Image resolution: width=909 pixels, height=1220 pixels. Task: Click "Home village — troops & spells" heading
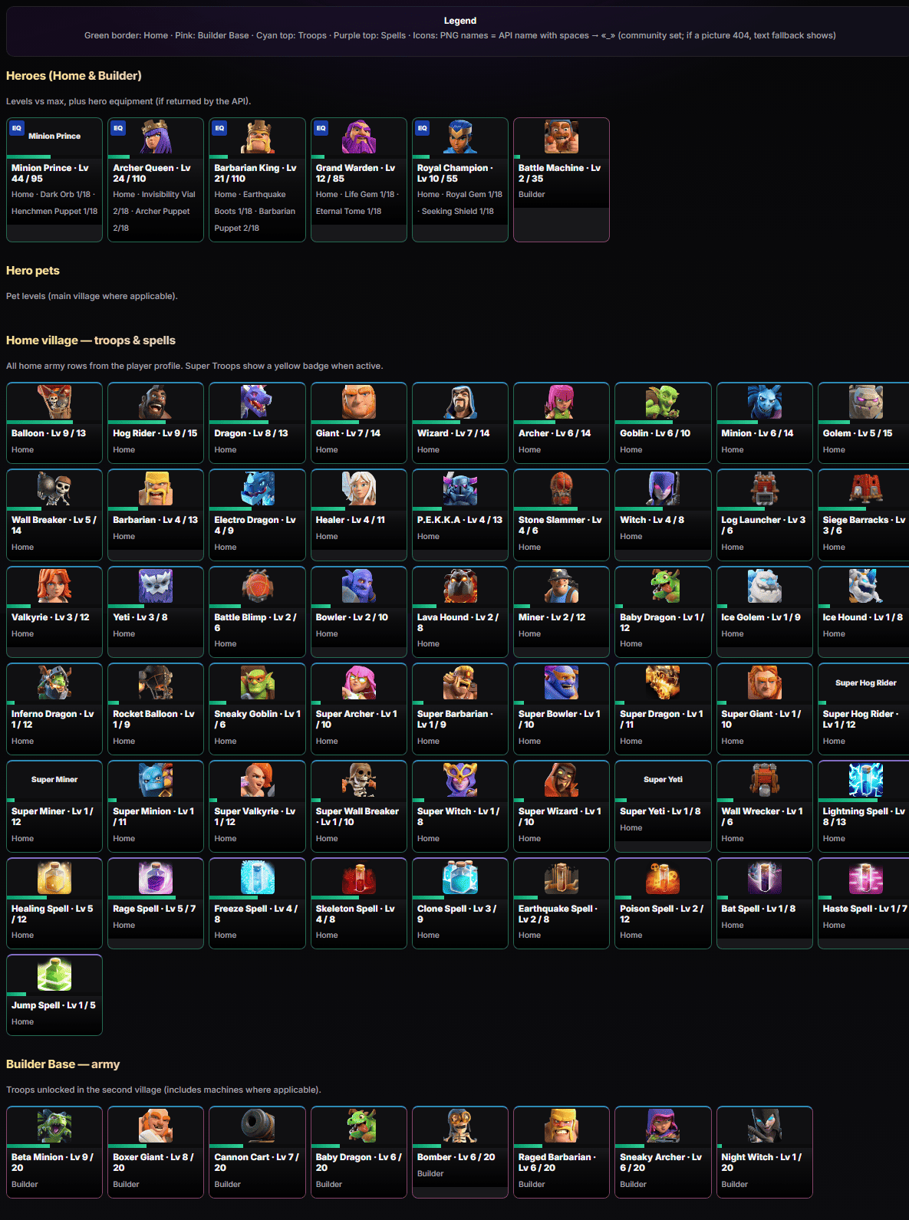point(91,340)
